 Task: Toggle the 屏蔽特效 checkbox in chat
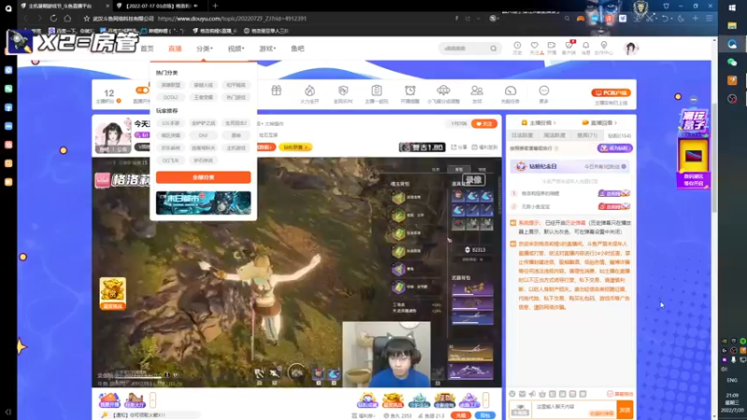click(x=610, y=394)
